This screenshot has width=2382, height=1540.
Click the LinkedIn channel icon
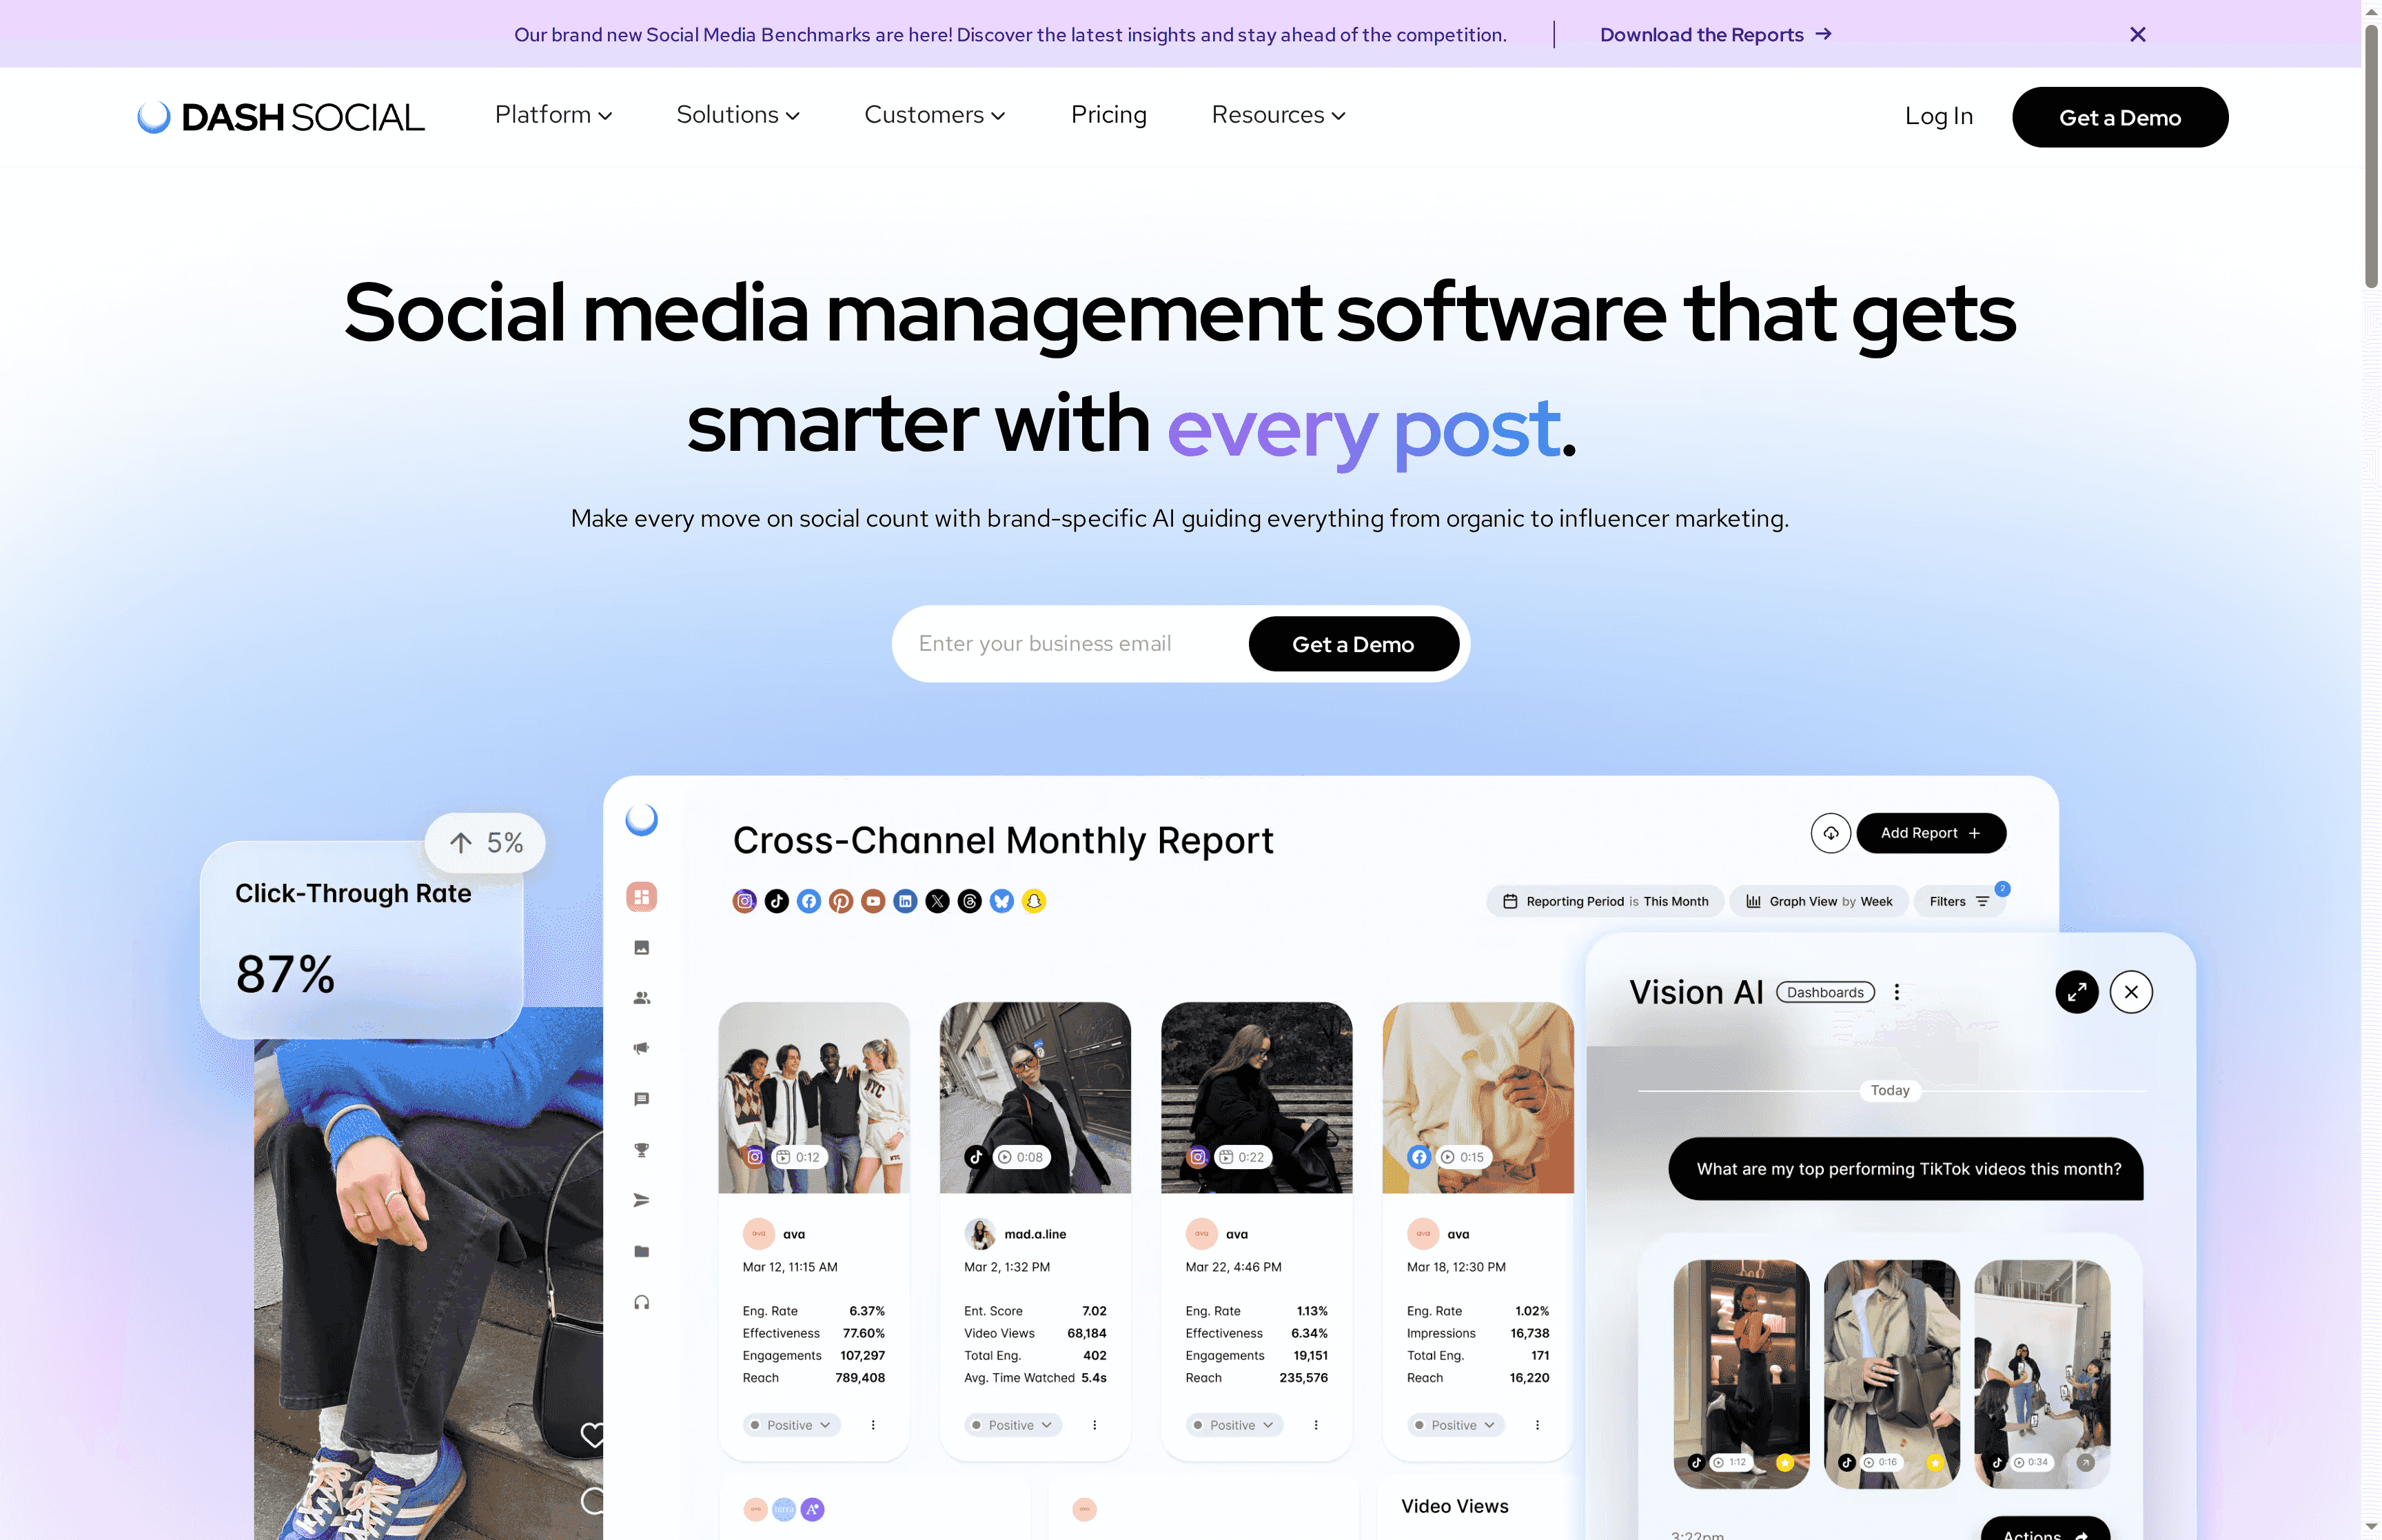(904, 901)
